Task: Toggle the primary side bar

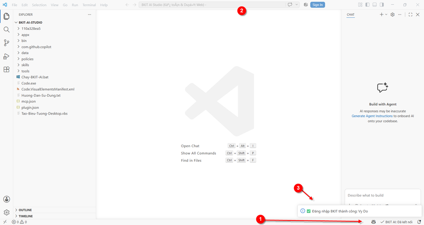Action: [x=367, y=5]
